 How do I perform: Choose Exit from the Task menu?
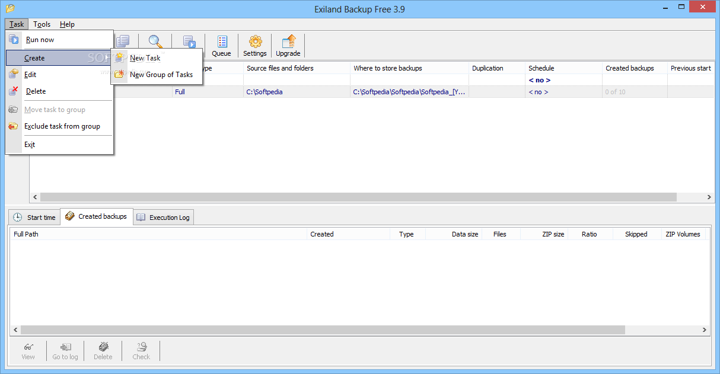pyautogui.click(x=59, y=145)
